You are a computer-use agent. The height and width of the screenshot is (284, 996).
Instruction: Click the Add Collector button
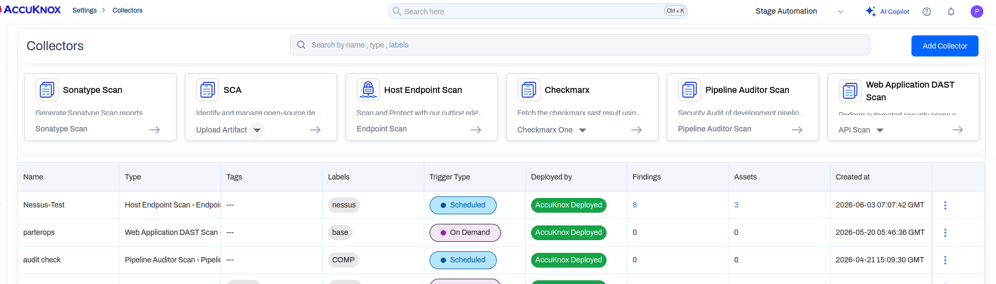(945, 46)
